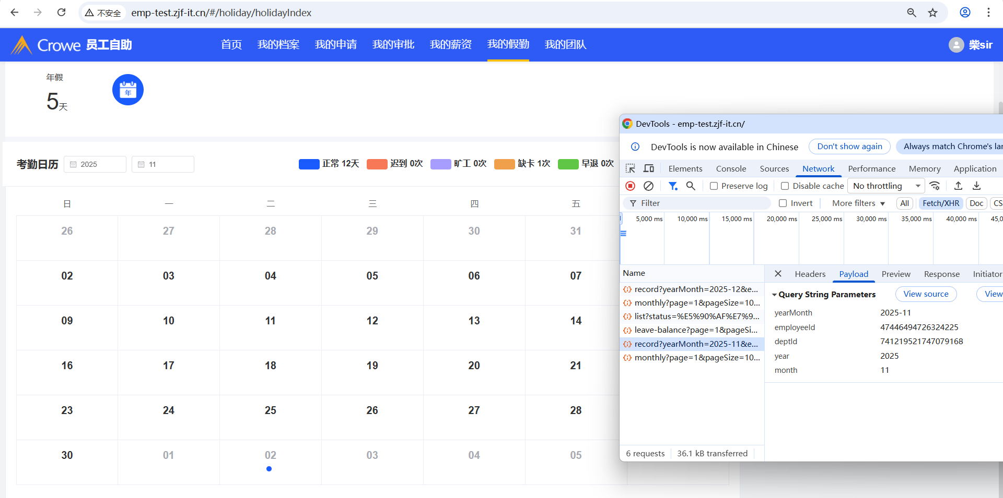Open network search magnifier in DevTools
1003x498 pixels.
(x=691, y=186)
